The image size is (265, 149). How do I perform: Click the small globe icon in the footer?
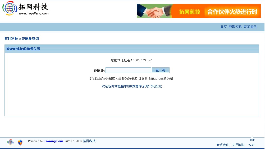tap(10, 142)
